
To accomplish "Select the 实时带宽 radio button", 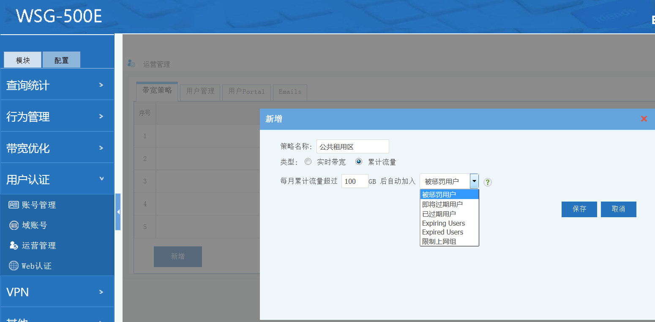I will [x=308, y=162].
